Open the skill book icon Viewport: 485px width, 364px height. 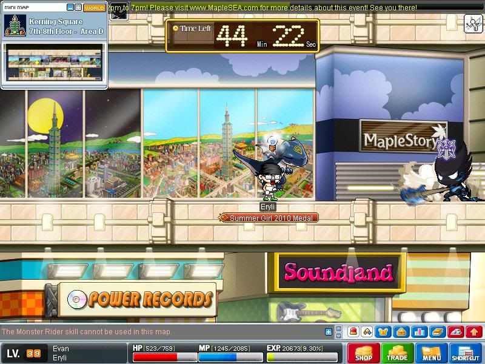click(x=438, y=332)
